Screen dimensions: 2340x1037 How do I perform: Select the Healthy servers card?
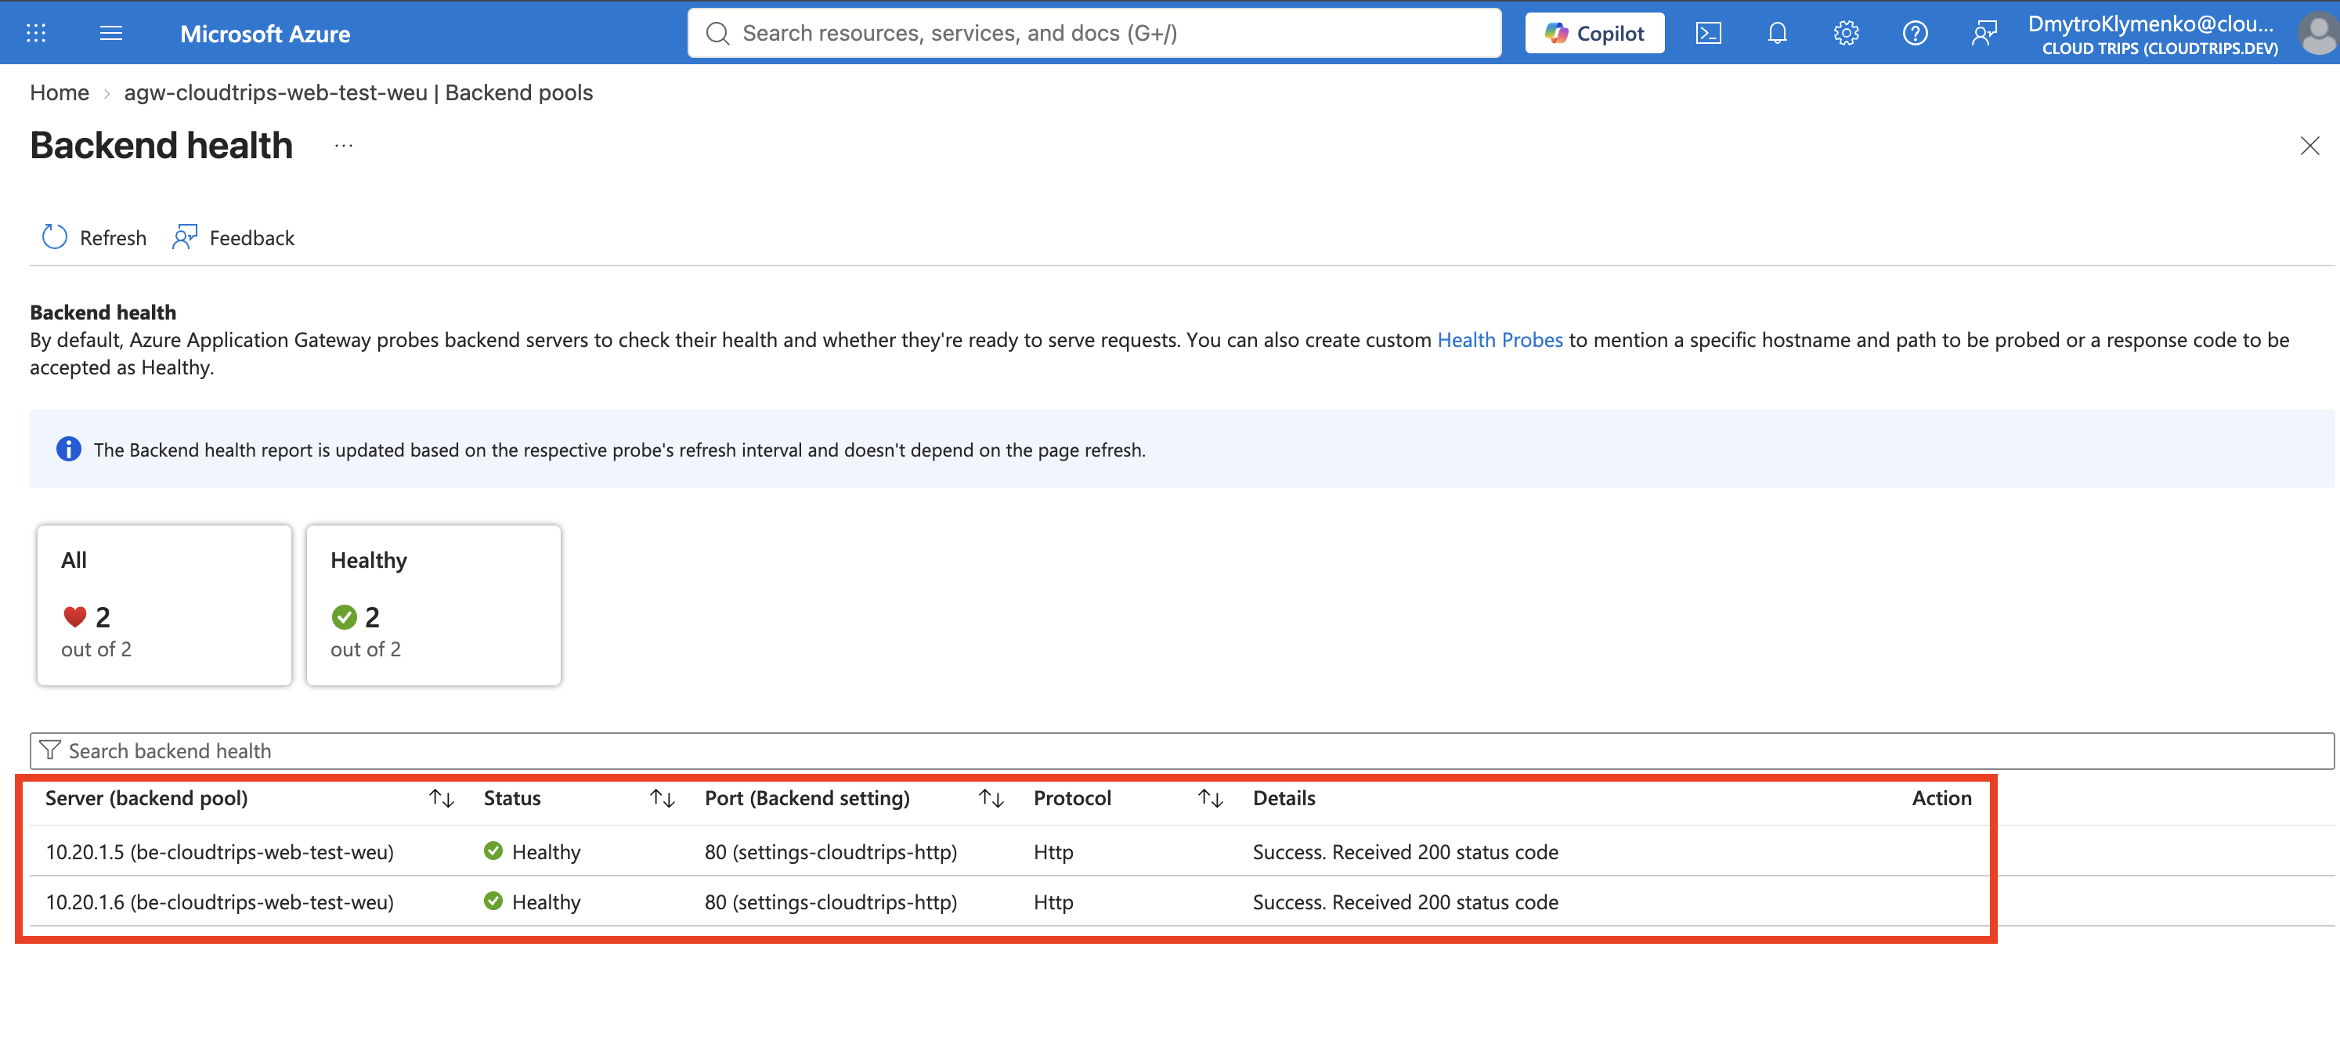click(x=433, y=605)
